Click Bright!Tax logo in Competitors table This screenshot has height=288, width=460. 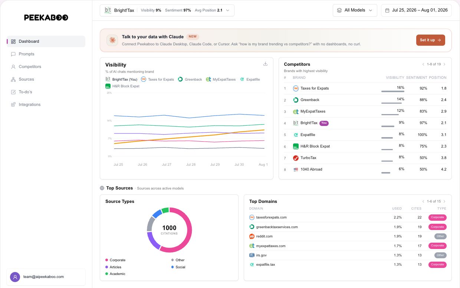click(296, 123)
